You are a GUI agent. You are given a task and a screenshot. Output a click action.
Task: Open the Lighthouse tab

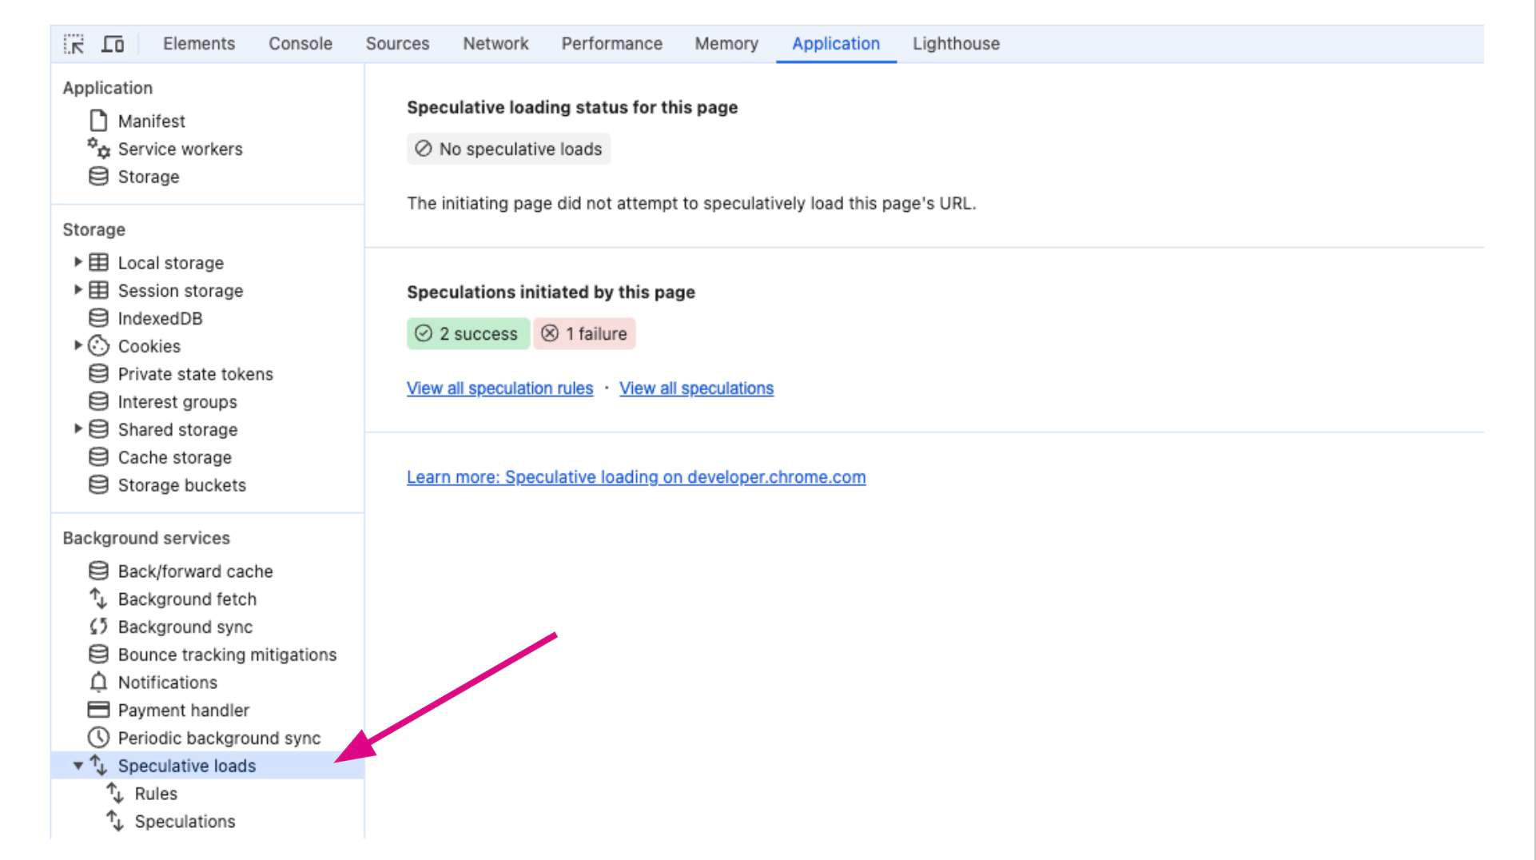[x=956, y=44]
